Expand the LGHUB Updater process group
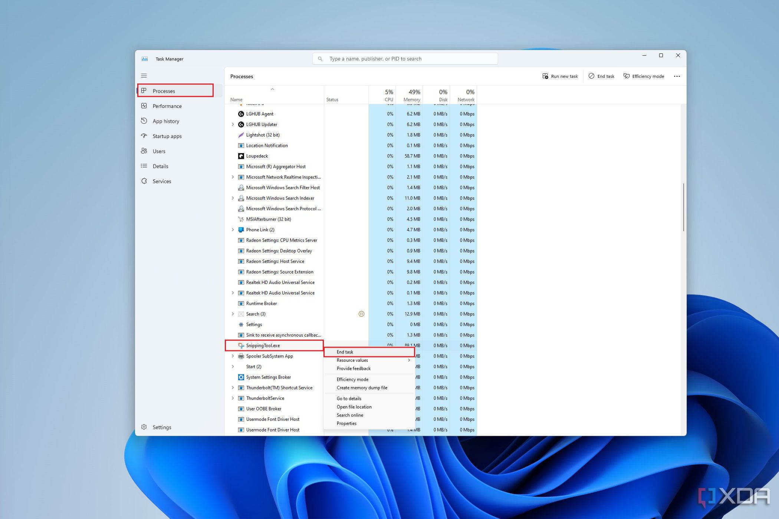Viewport: 779px width, 519px height. [x=233, y=124]
